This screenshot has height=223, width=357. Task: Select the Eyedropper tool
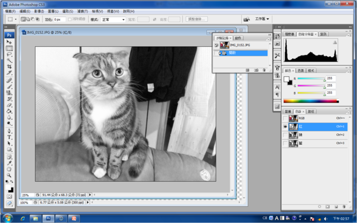click(9, 163)
